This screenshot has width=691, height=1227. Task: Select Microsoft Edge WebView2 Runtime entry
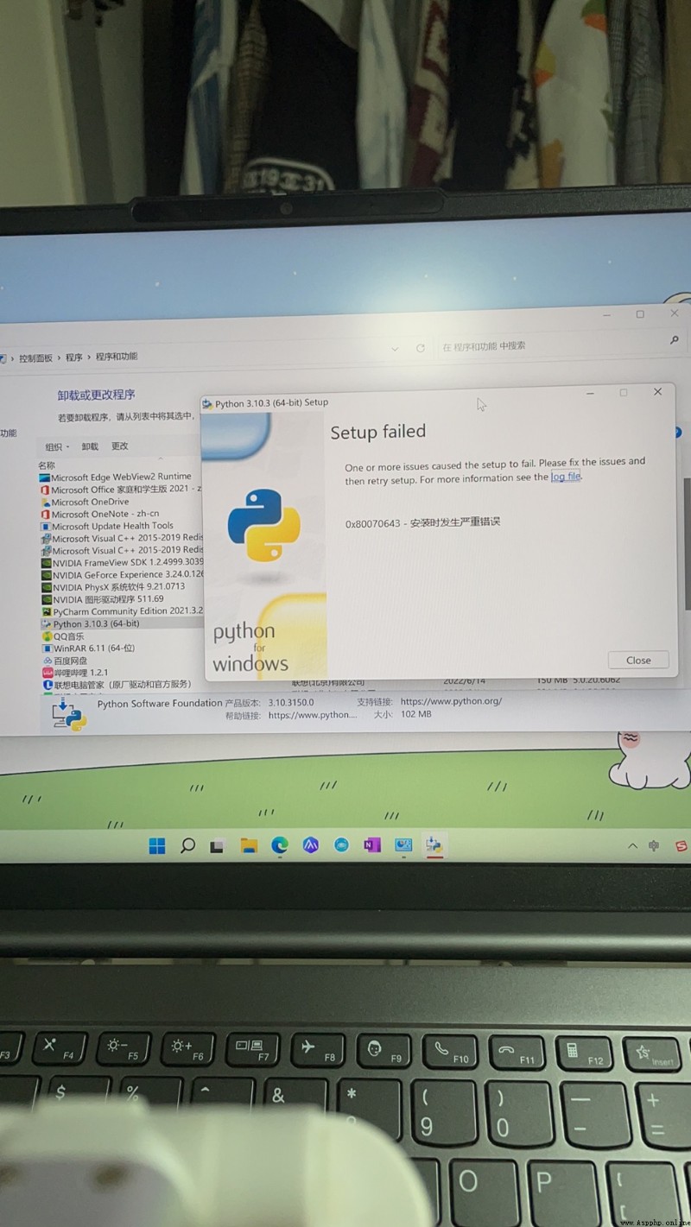pyautogui.click(x=121, y=477)
